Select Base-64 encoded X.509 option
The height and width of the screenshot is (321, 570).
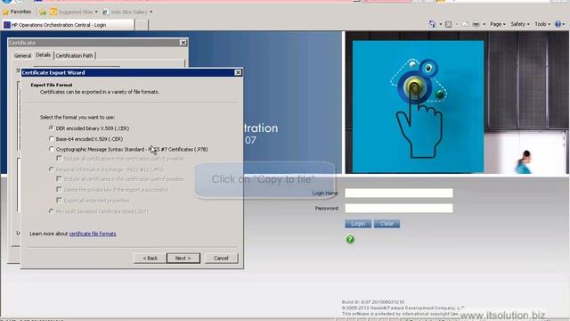coord(52,139)
